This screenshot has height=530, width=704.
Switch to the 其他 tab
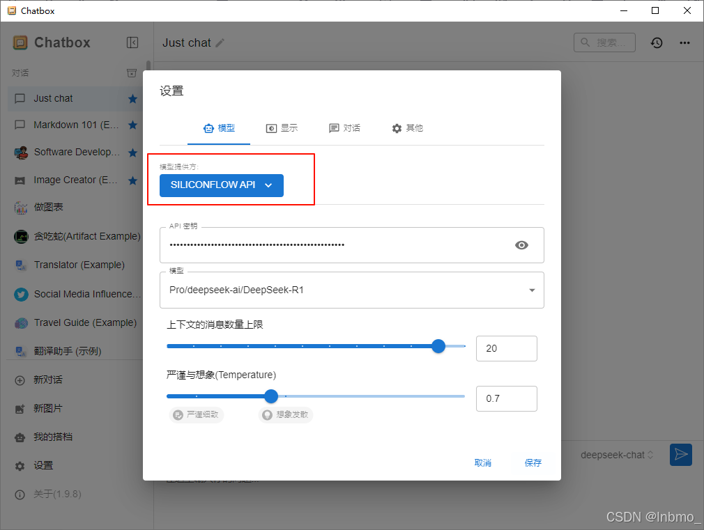(407, 128)
